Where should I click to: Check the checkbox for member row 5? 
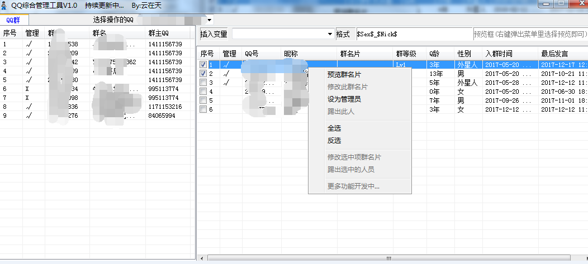click(203, 100)
